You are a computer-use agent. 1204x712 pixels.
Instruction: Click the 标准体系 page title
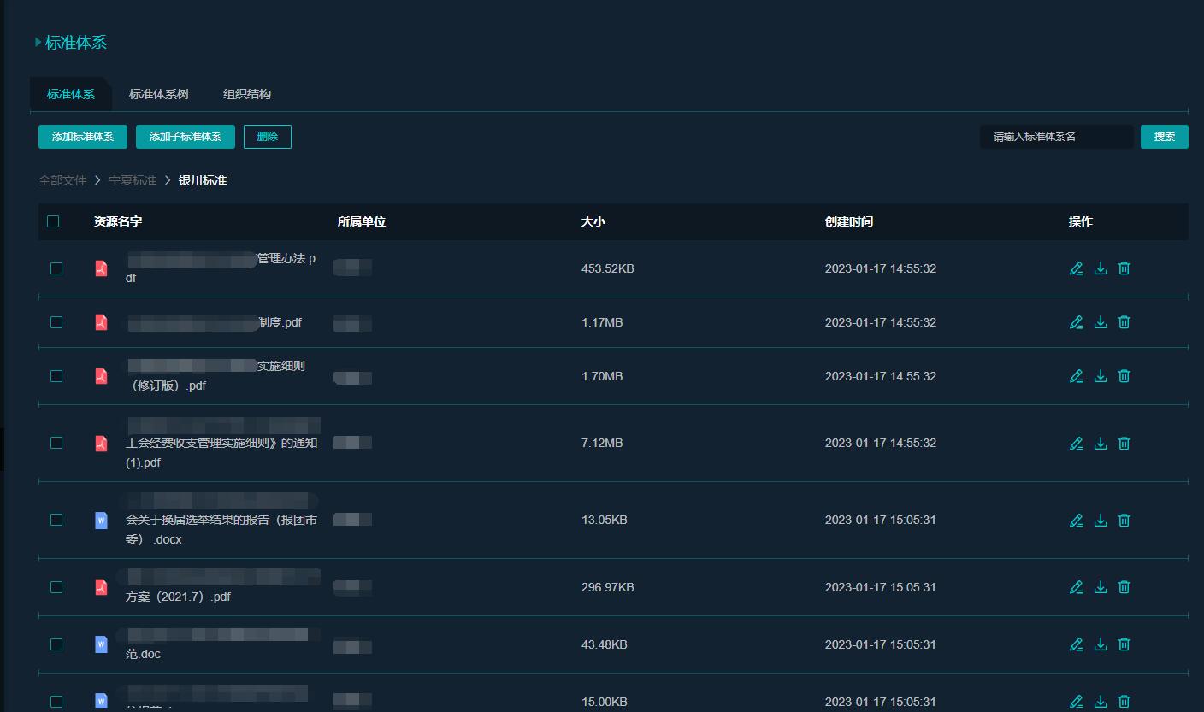click(x=76, y=42)
